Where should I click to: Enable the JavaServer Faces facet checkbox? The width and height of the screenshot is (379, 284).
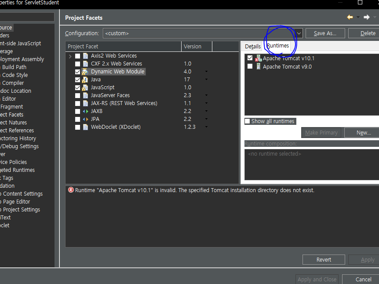77,96
